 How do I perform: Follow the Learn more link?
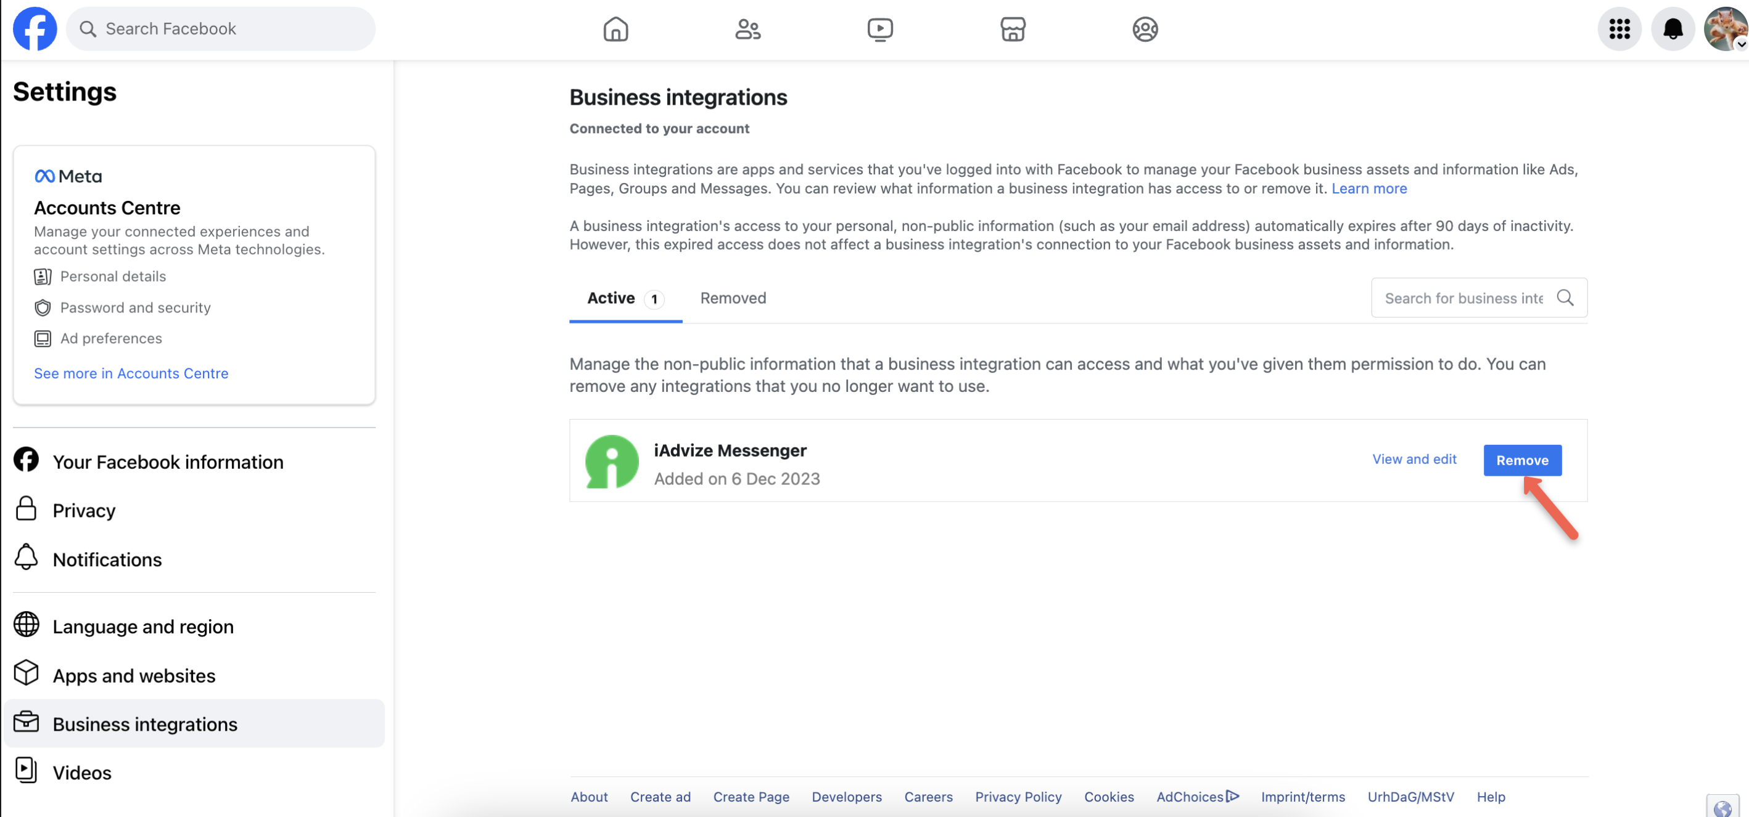tap(1368, 188)
